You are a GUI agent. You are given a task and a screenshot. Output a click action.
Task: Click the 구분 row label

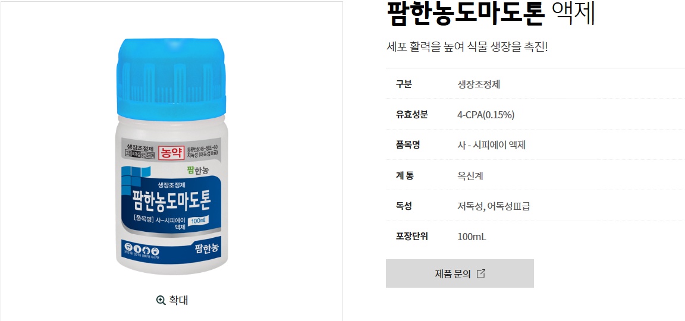pyautogui.click(x=404, y=84)
